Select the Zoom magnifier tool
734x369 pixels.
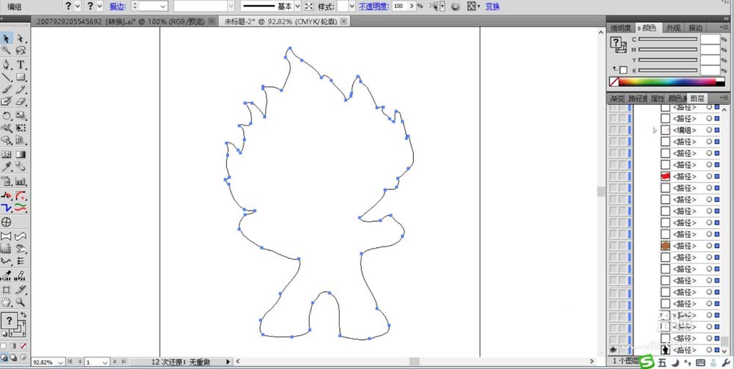(21, 302)
